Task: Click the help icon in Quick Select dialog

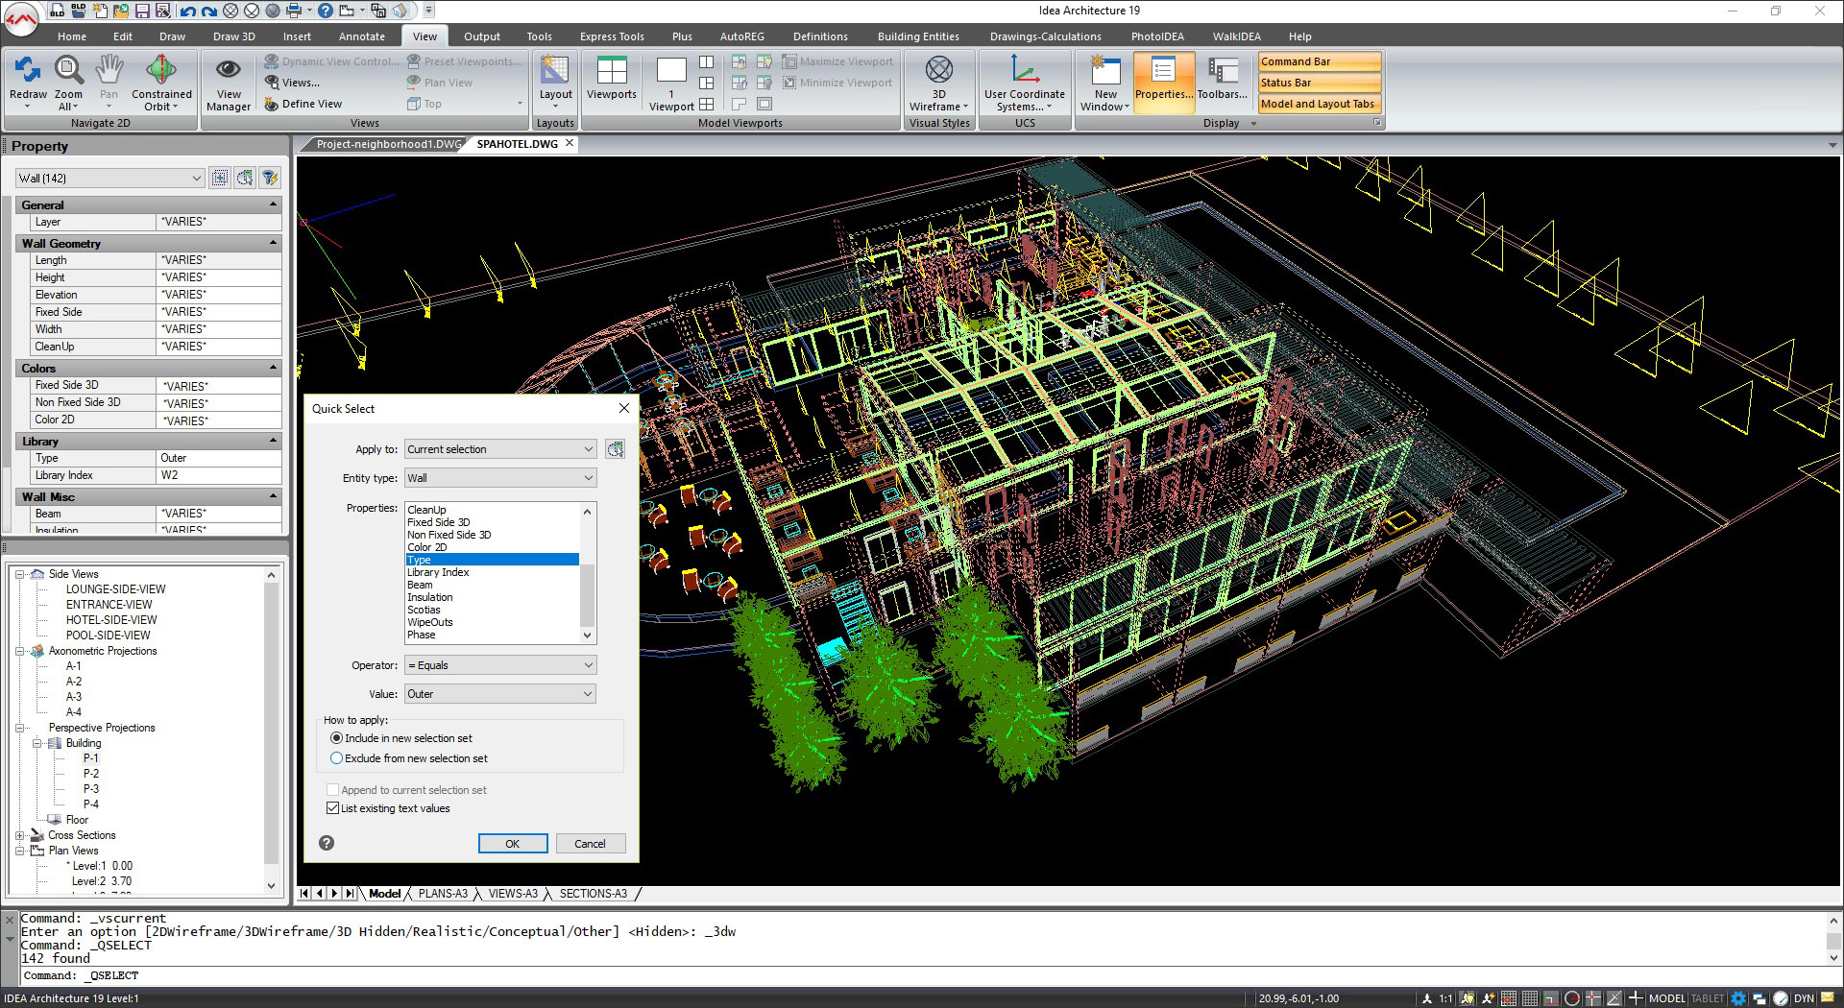Action: pyautogui.click(x=327, y=843)
